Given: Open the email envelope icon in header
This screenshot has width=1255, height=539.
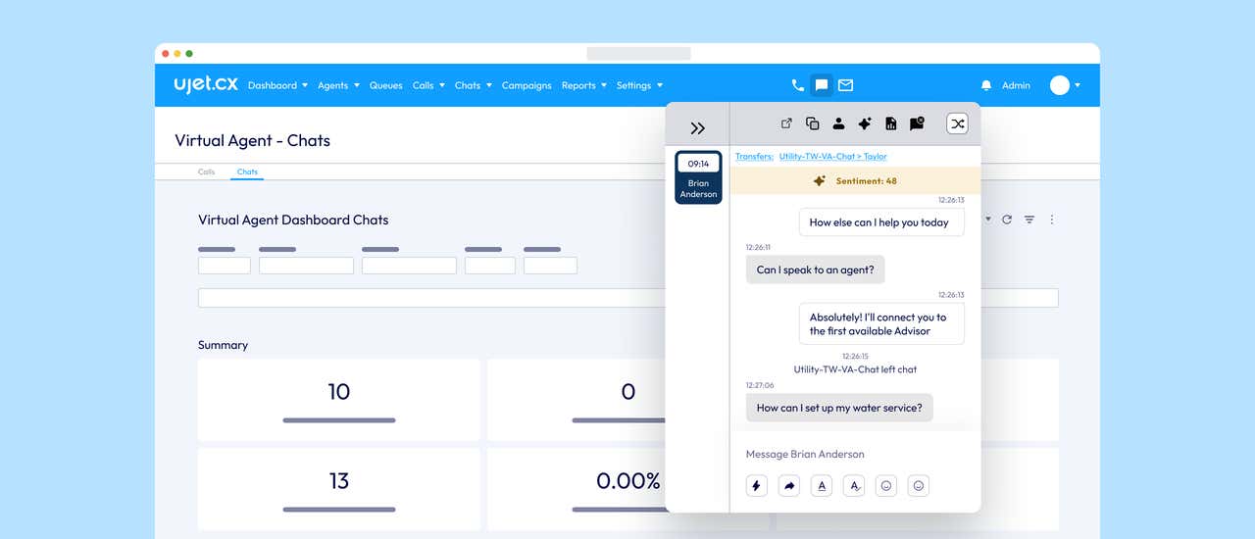Looking at the screenshot, I should pos(845,85).
